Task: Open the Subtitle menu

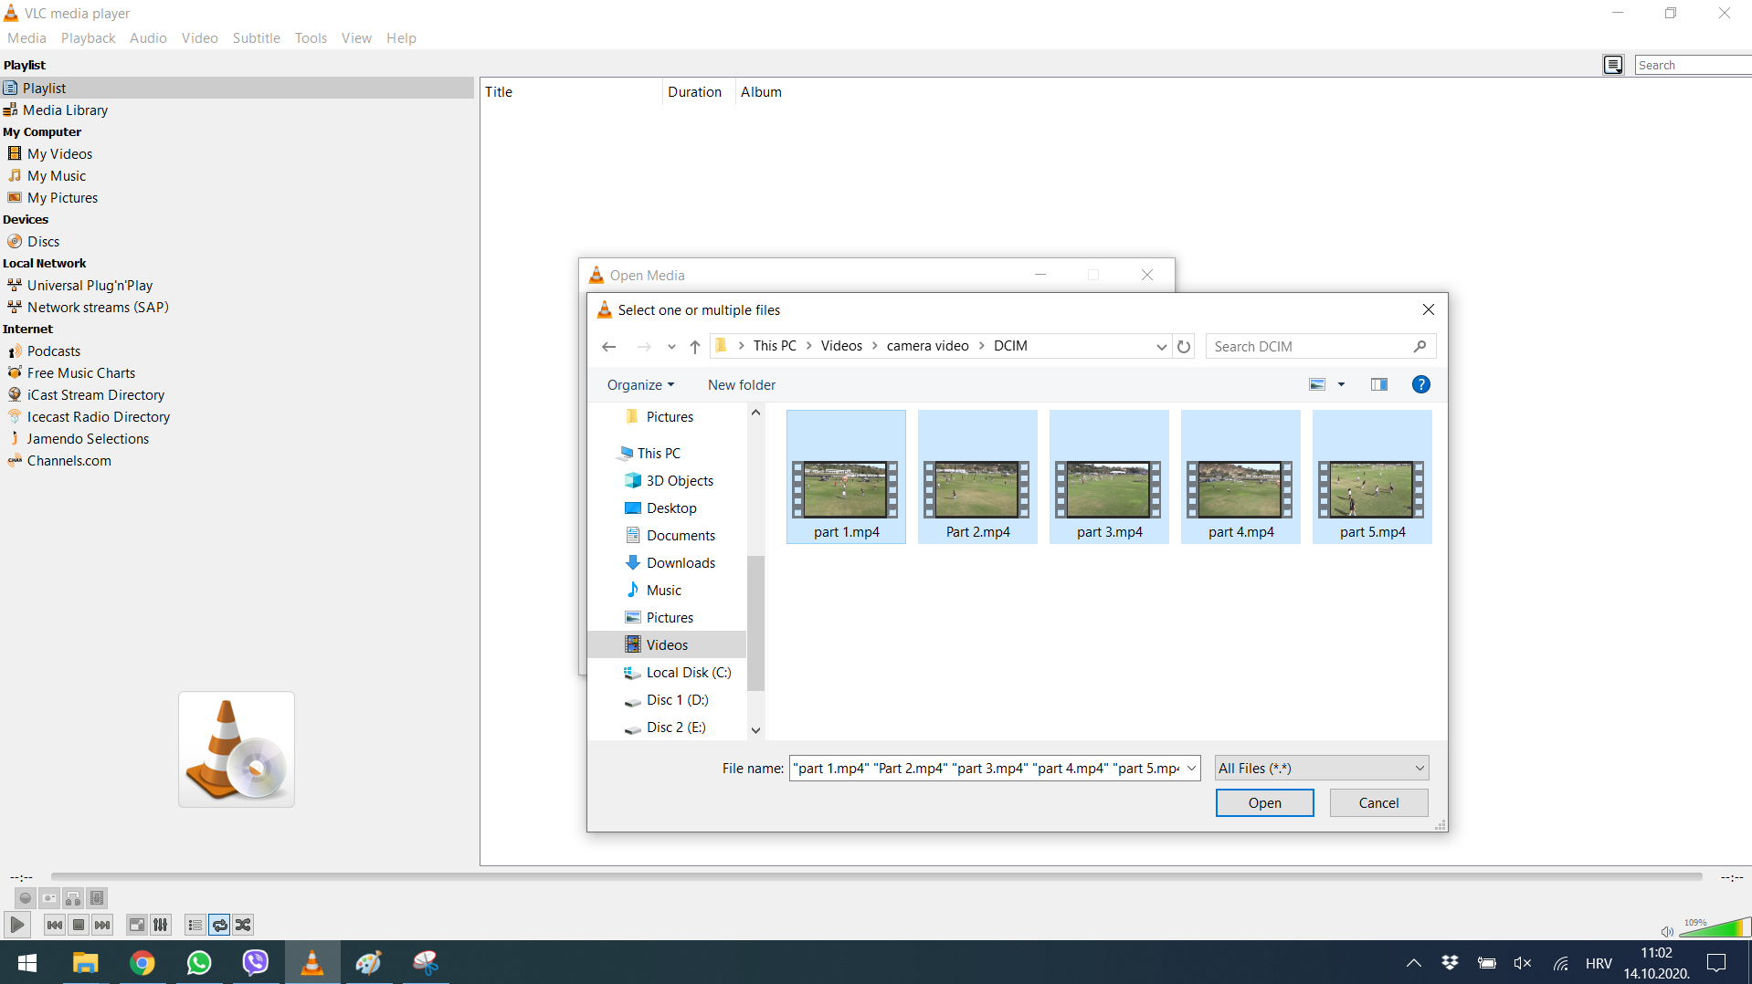Action: (x=256, y=37)
